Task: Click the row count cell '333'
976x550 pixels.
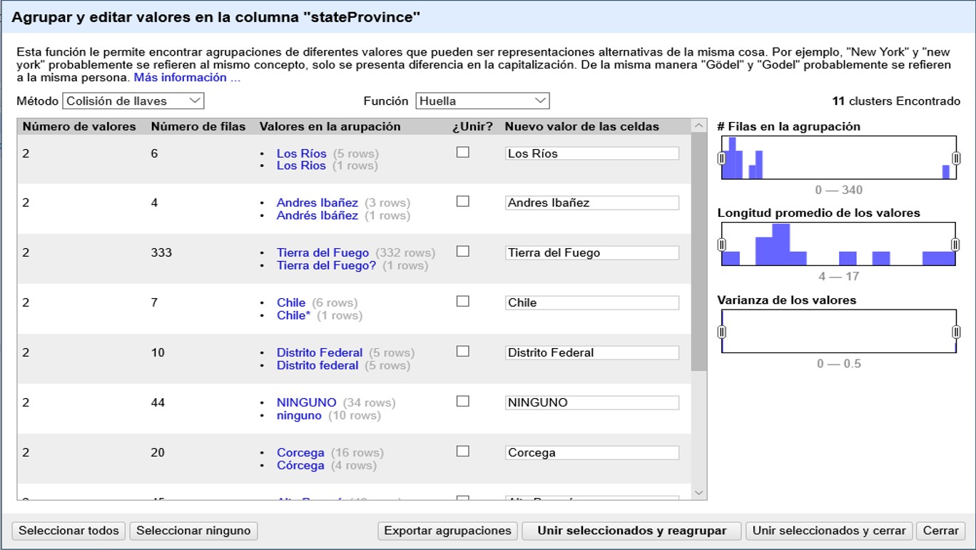Action: [161, 253]
